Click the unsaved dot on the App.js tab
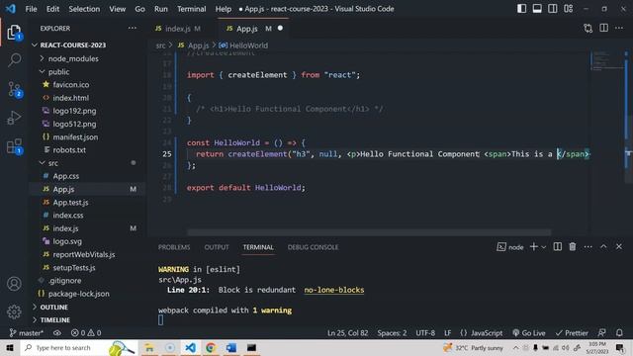633x356 pixels. coord(280,29)
